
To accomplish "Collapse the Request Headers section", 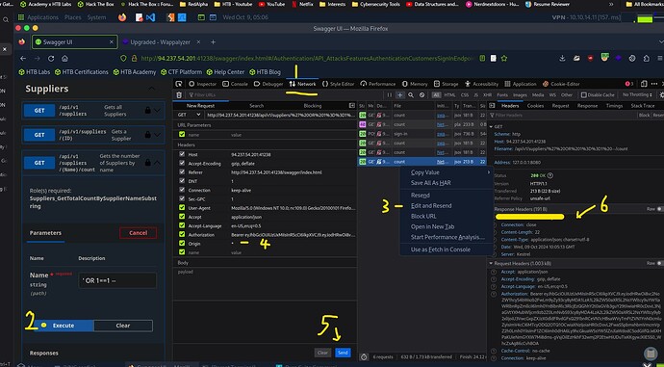I will click(491, 263).
